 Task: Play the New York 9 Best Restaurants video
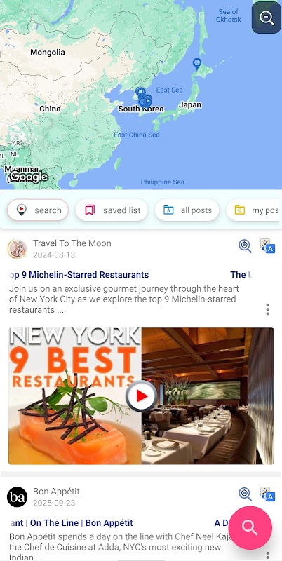point(142,396)
